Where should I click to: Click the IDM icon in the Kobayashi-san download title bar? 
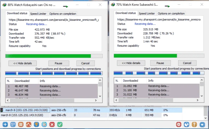4,5
